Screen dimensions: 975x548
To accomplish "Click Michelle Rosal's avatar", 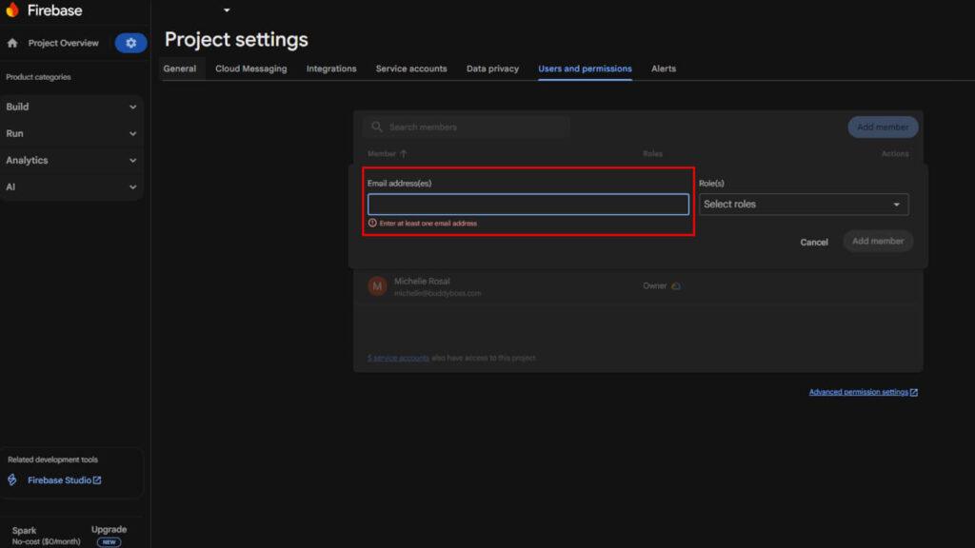I will point(377,285).
